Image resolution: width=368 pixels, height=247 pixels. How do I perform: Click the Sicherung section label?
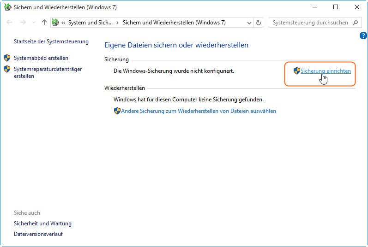116,59
